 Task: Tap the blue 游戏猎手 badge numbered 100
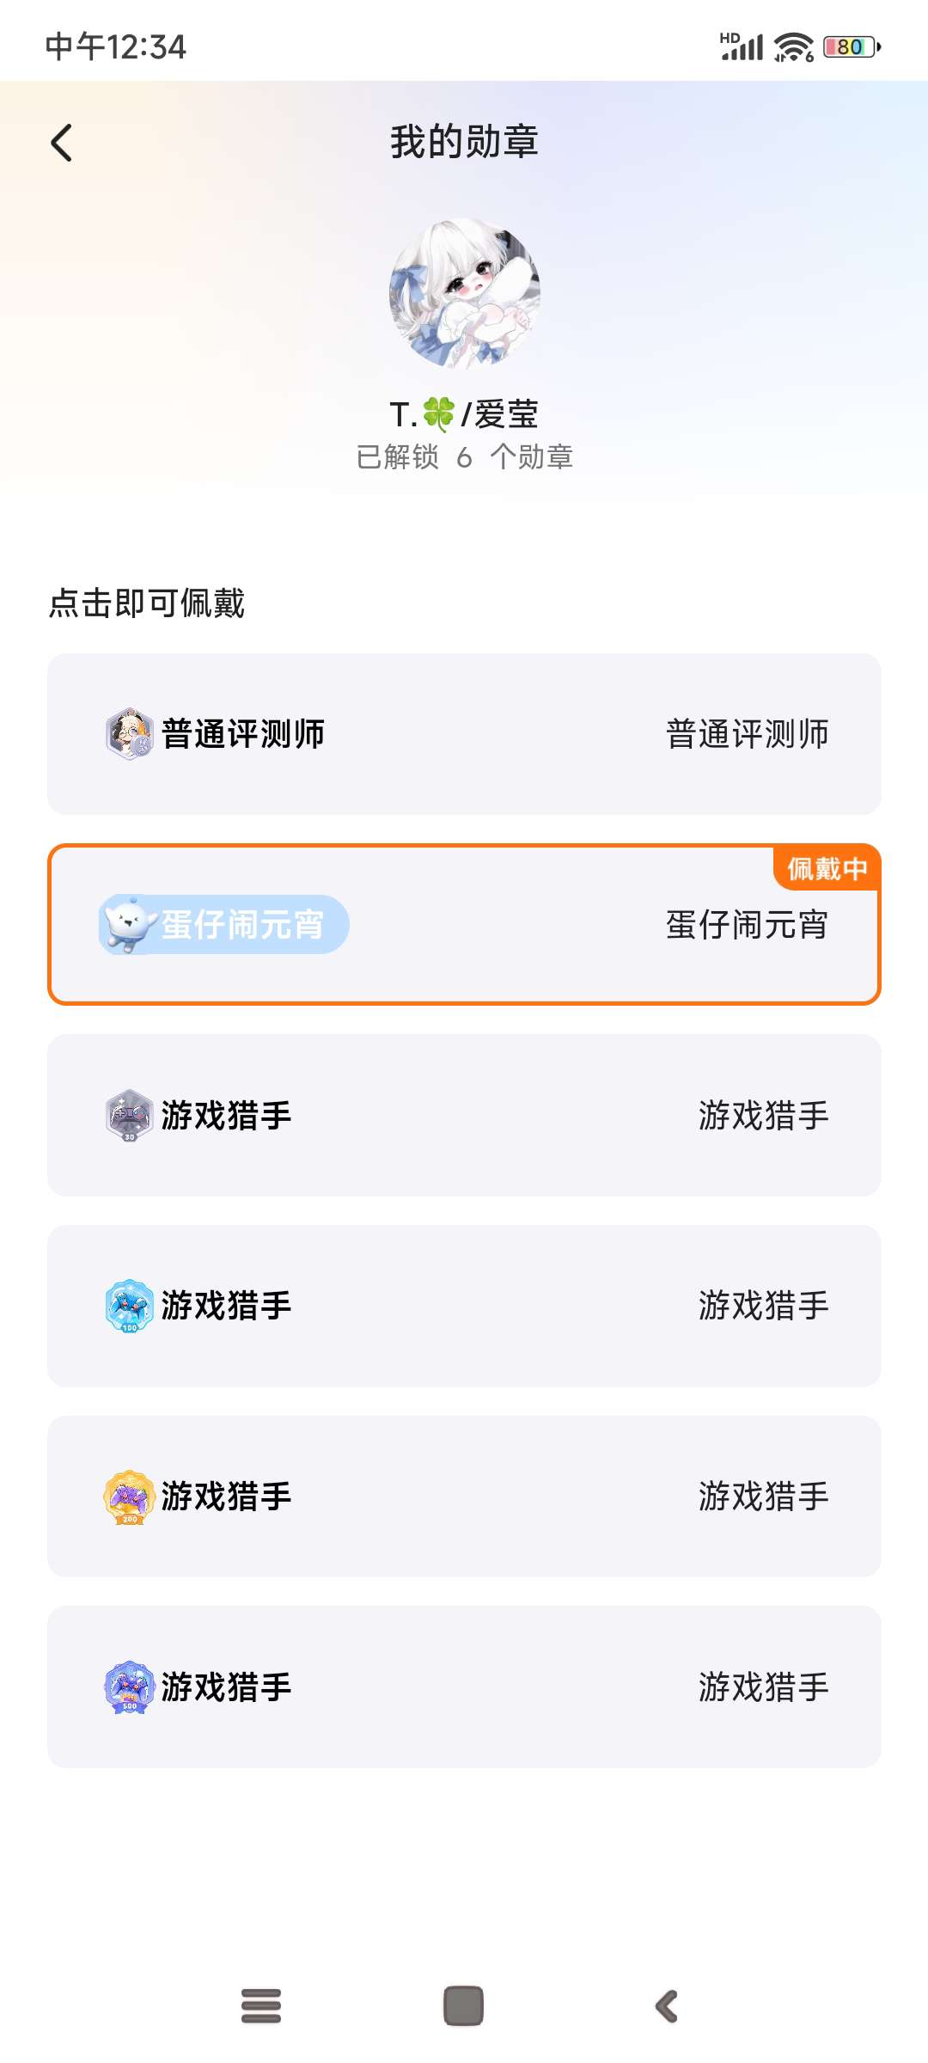130,1306
